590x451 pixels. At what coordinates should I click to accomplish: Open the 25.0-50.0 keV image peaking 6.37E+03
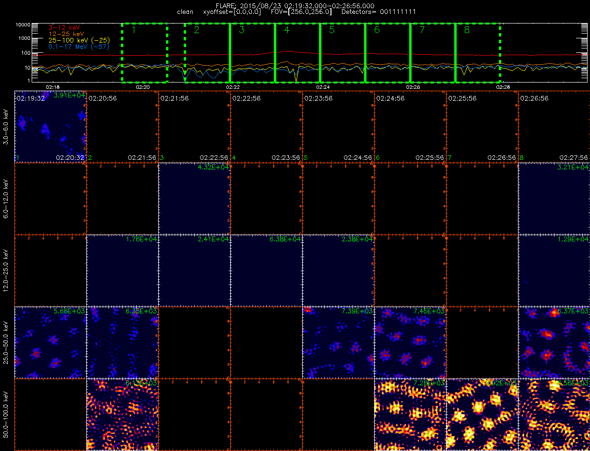coord(554,343)
